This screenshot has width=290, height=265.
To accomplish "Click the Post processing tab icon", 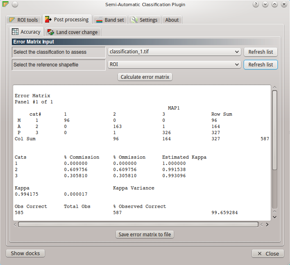I will [48, 19].
